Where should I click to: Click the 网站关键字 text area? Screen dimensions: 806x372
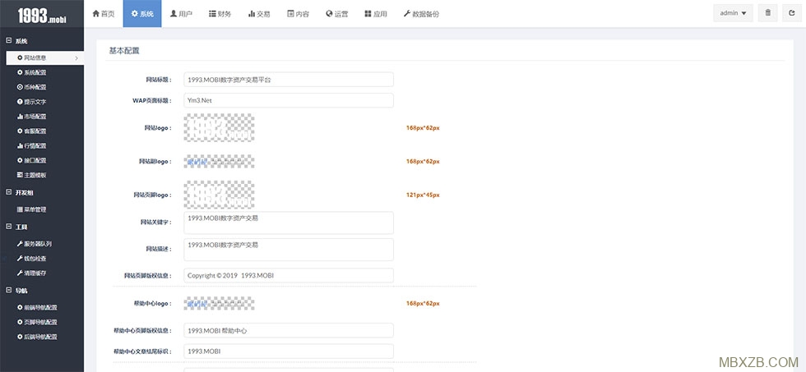pos(289,223)
